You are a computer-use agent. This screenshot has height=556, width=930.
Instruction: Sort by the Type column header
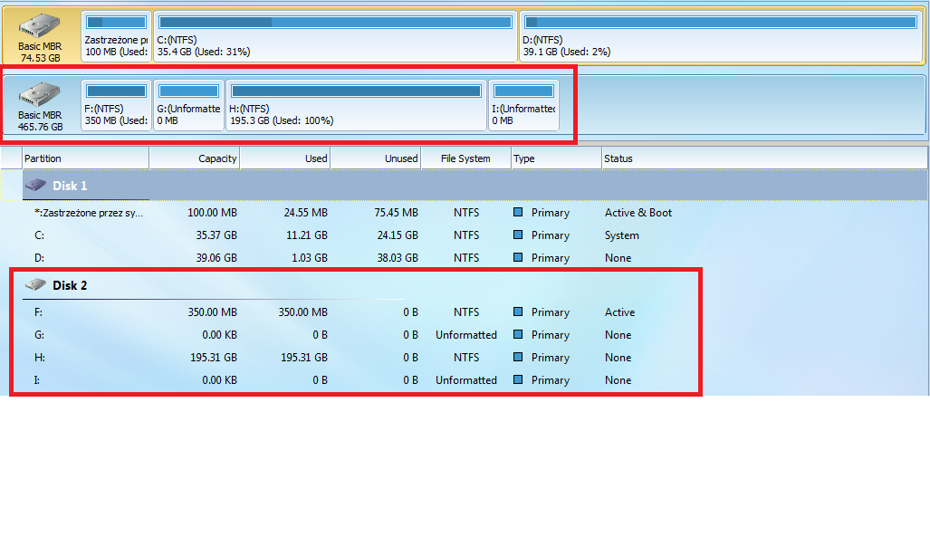click(556, 158)
